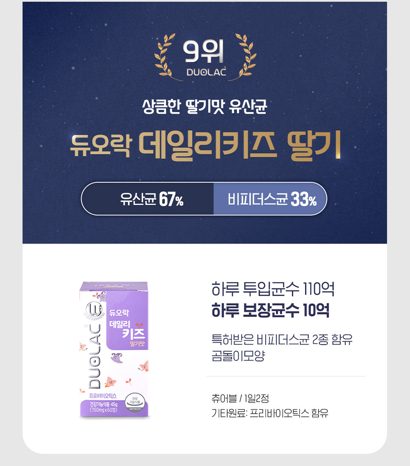Click the 곰돌이모양 description text

coord(238,355)
